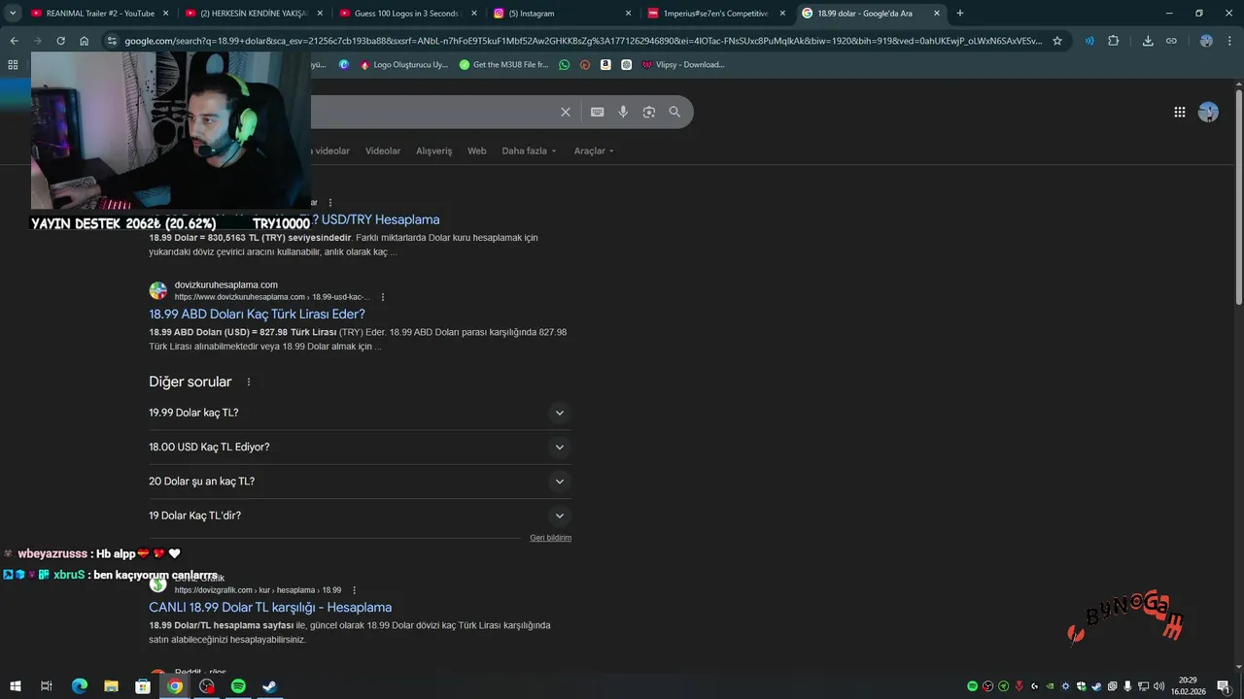Click the address bar URL field
1244x699 pixels.
pyautogui.click(x=583, y=41)
